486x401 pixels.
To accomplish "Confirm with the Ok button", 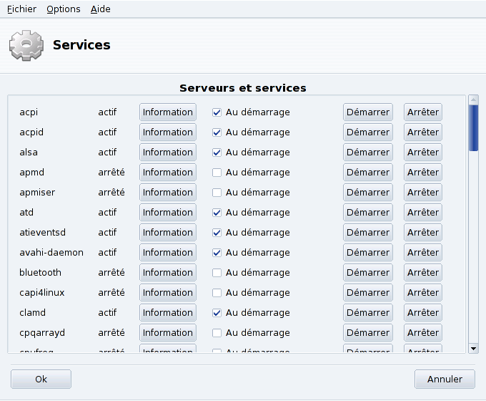I will [x=41, y=380].
